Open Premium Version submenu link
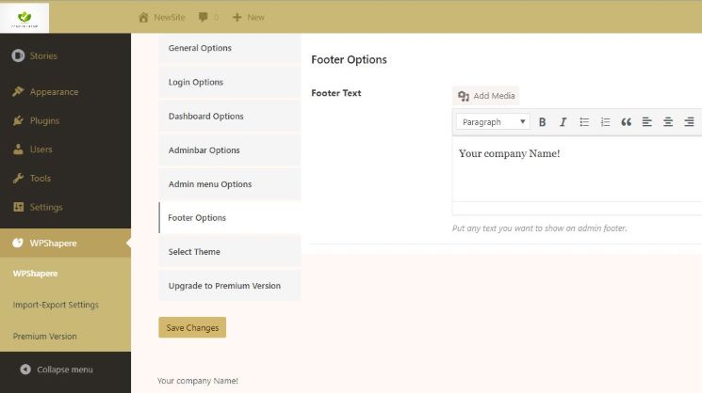The image size is (702, 393). tap(45, 337)
